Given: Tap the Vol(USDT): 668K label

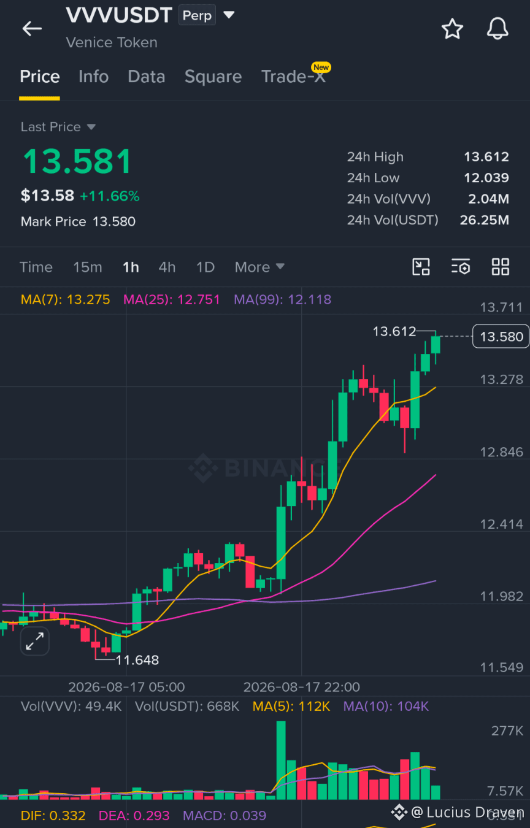Looking at the screenshot, I should (187, 707).
